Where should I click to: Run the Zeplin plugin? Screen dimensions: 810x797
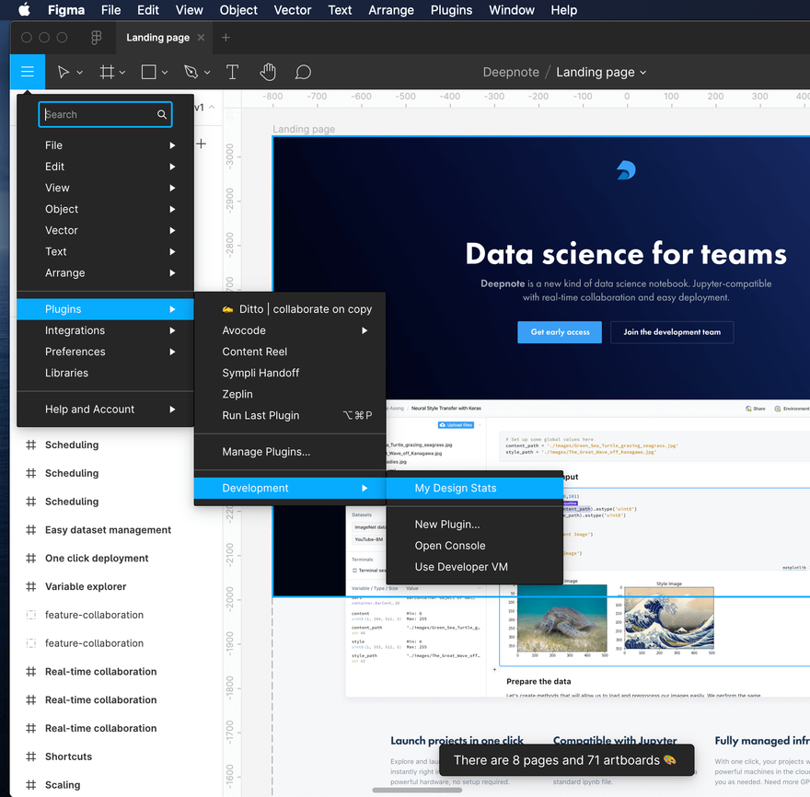coord(290,394)
